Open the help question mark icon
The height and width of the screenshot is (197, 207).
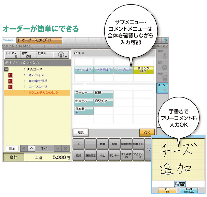[x=165, y=40]
